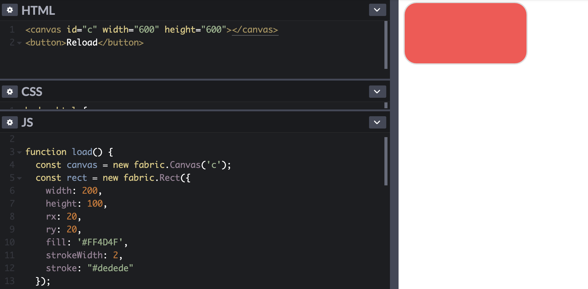Expand the CSS panel options chevron
The height and width of the screenshot is (289, 588).
[x=377, y=92]
